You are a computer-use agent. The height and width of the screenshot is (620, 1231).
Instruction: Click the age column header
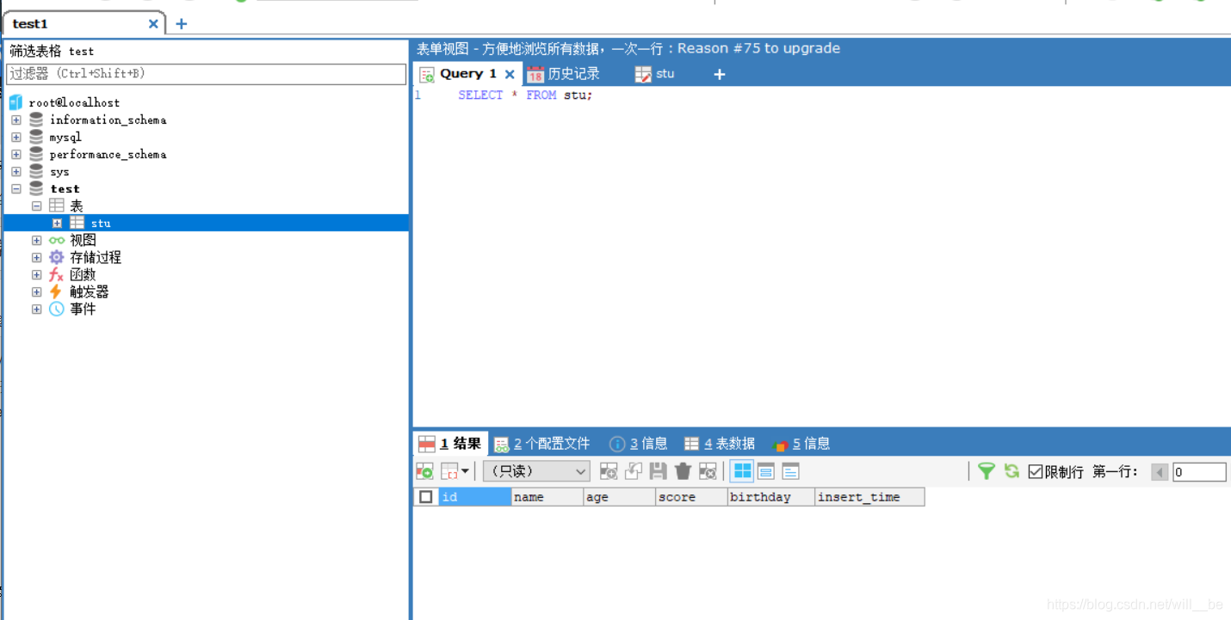[620, 497]
